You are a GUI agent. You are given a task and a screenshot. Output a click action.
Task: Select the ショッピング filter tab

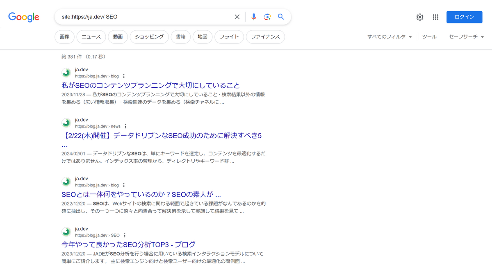[x=149, y=37]
